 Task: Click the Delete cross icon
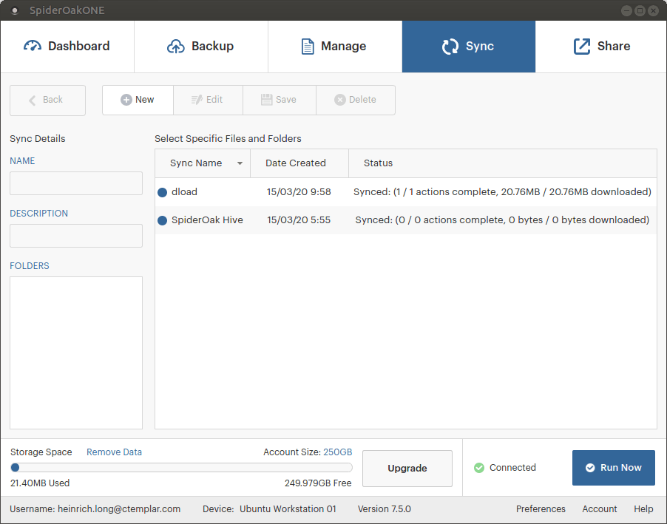(339, 100)
